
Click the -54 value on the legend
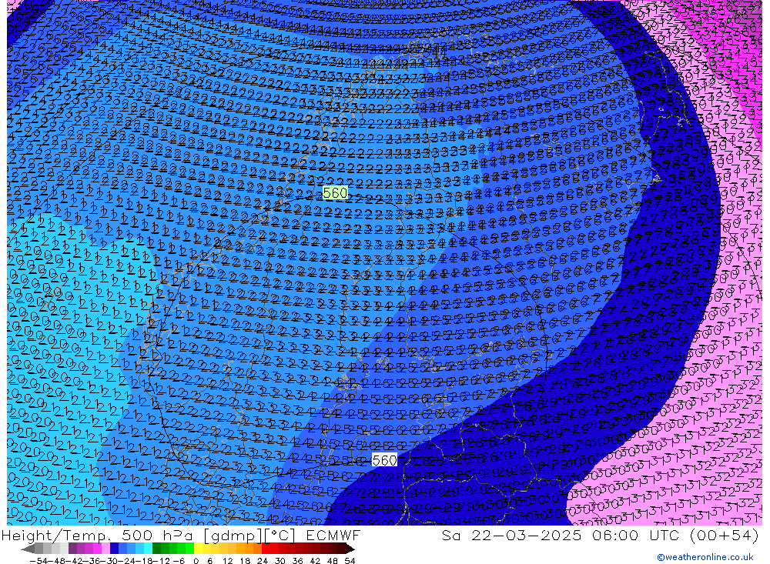point(38,561)
